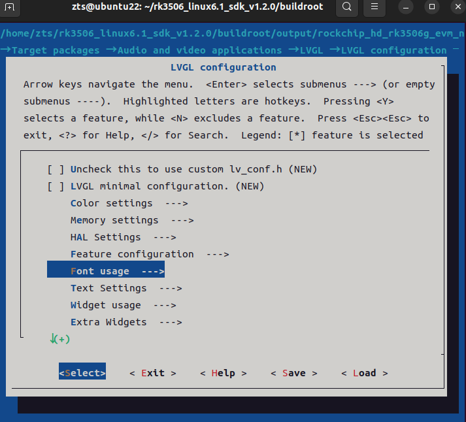The width and height of the screenshot is (466, 422).
Task: Click the Save button
Action: 294,373
